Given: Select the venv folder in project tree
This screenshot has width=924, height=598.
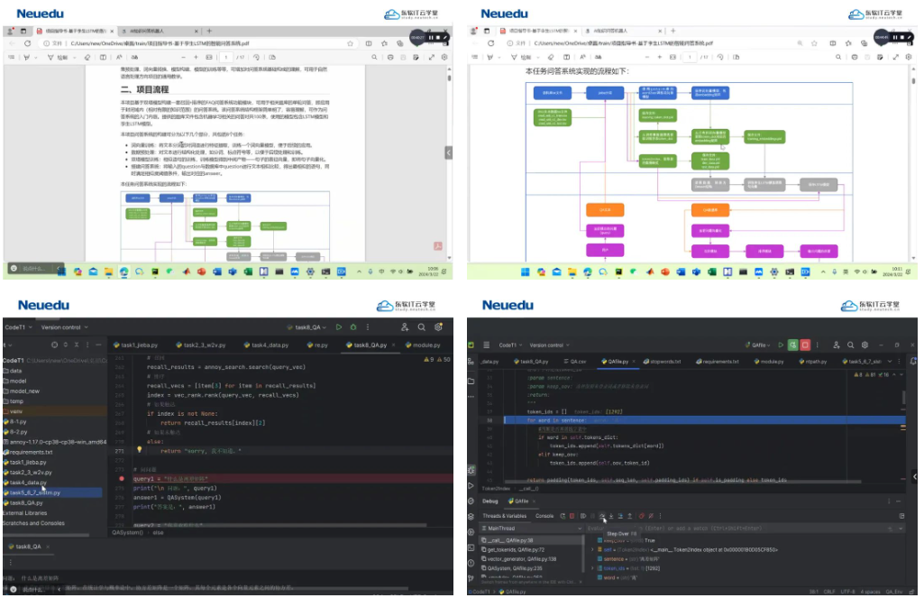Looking at the screenshot, I should pos(18,408).
